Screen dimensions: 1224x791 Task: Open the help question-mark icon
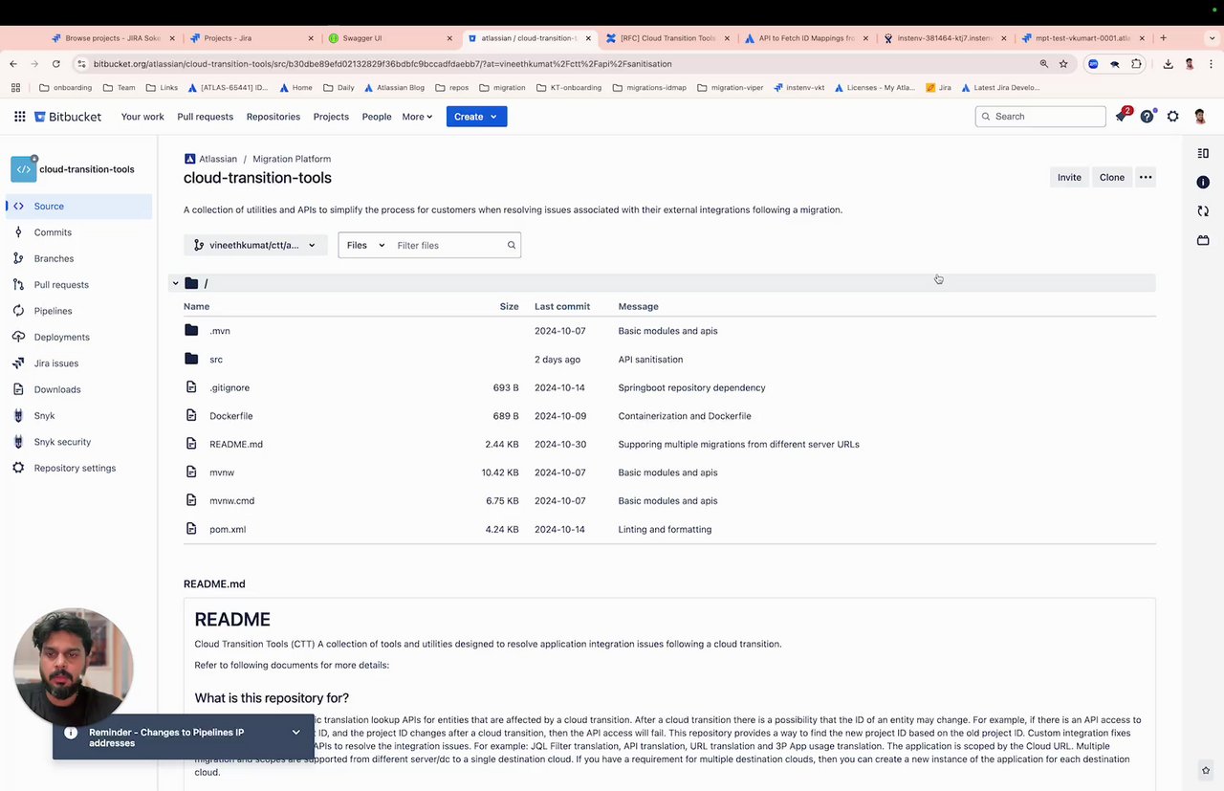tap(1147, 117)
